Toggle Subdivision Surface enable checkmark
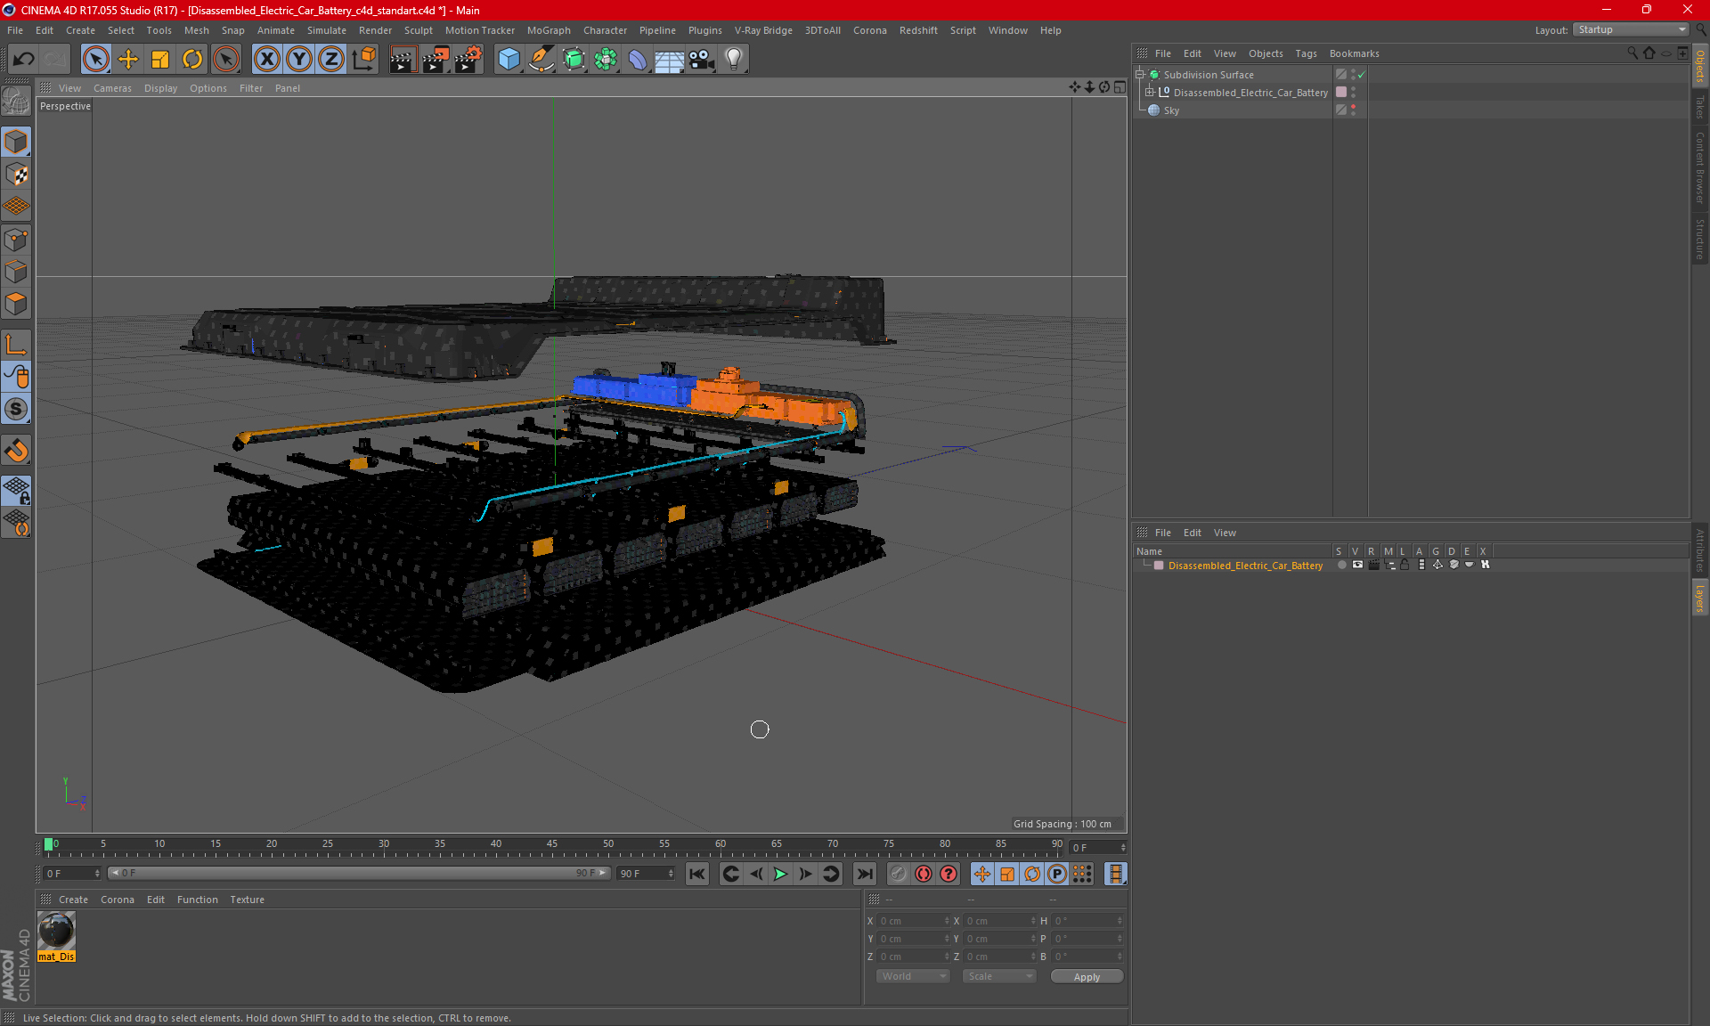The width and height of the screenshot is (1710, 1026). (1362, 75)
